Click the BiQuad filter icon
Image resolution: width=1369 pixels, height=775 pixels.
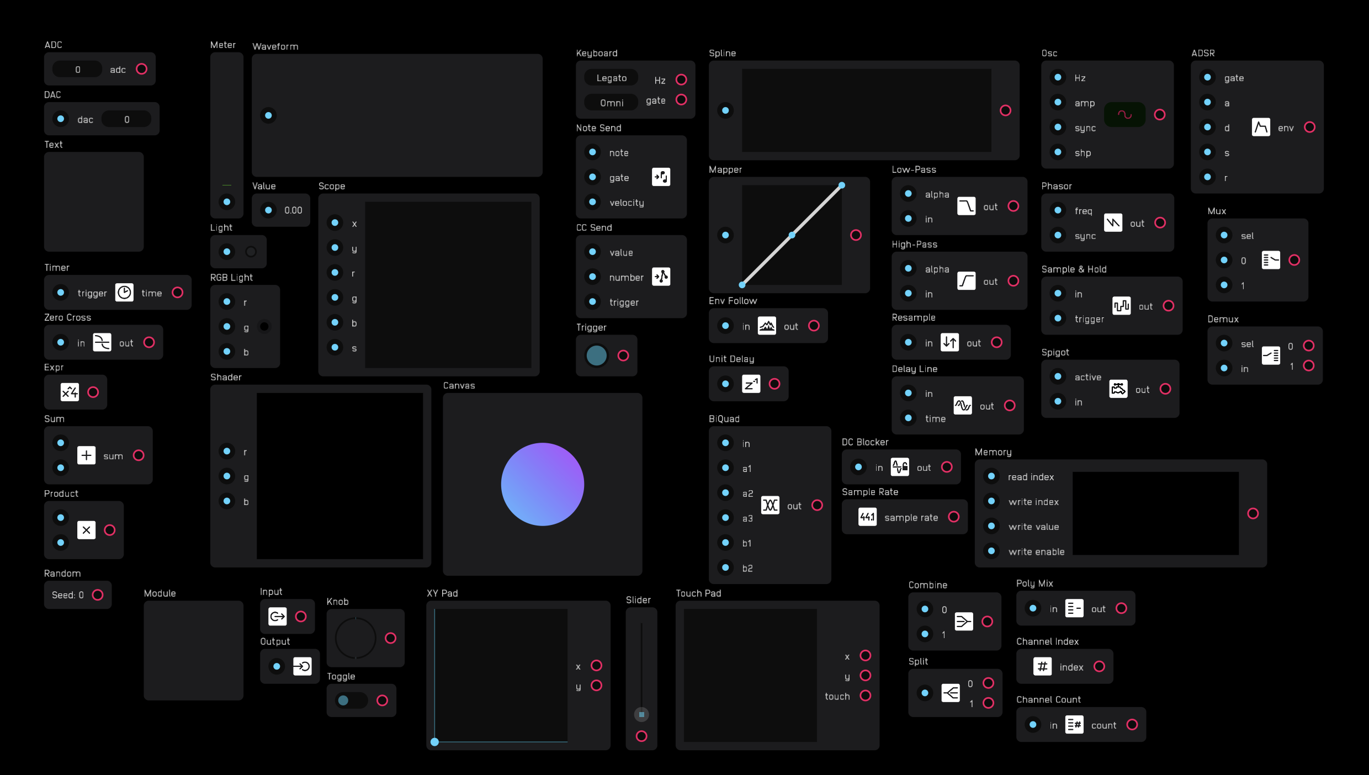pyautogui.click(x=770, y=505)
